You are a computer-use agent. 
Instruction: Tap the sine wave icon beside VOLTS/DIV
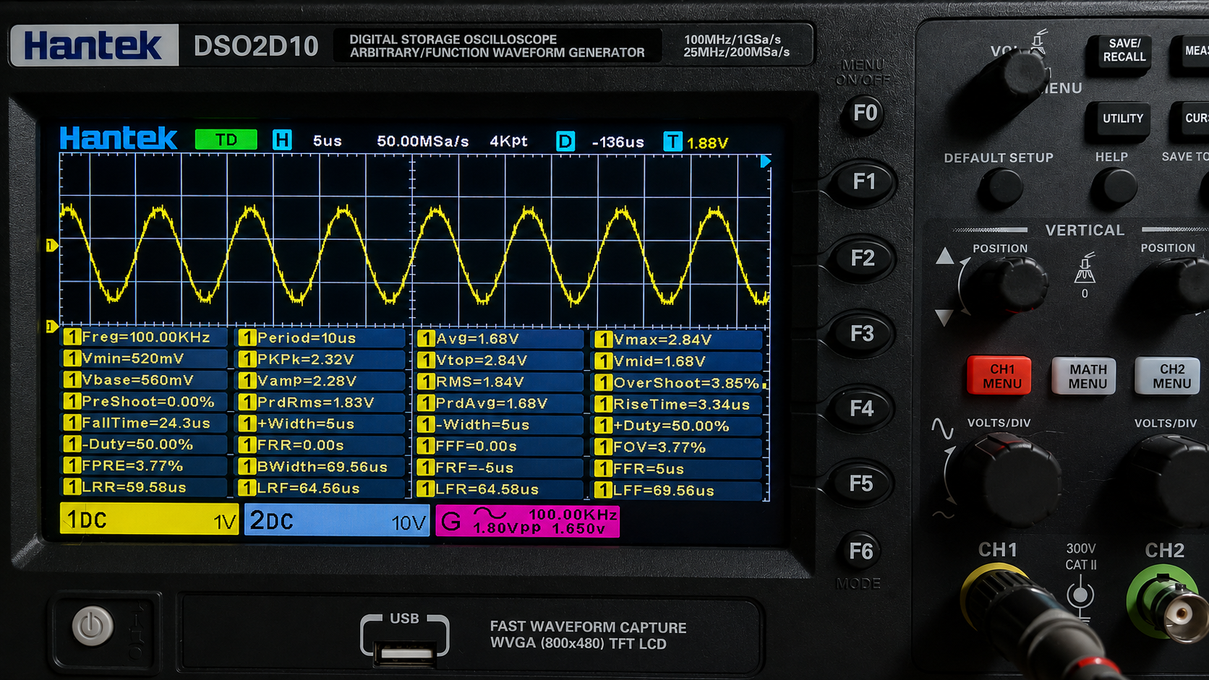point(941,429)
